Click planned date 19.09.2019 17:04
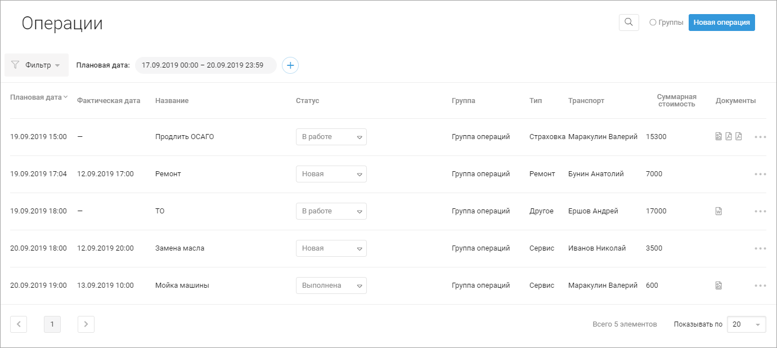 point(38,174)
